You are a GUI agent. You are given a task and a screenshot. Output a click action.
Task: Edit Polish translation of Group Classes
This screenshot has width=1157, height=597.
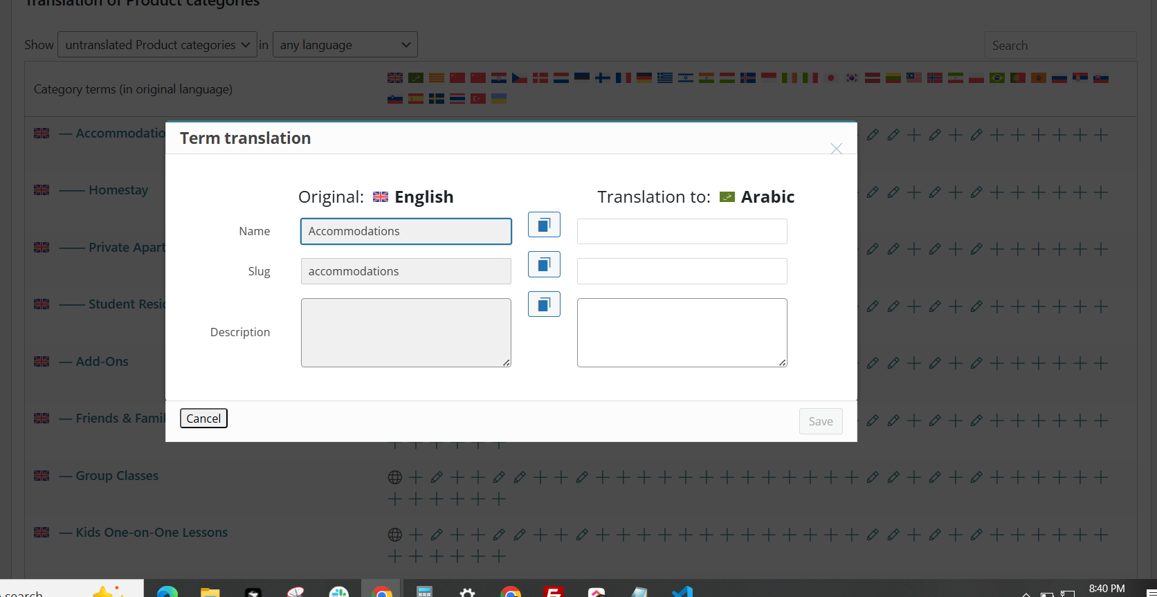(x=976, y=477)
